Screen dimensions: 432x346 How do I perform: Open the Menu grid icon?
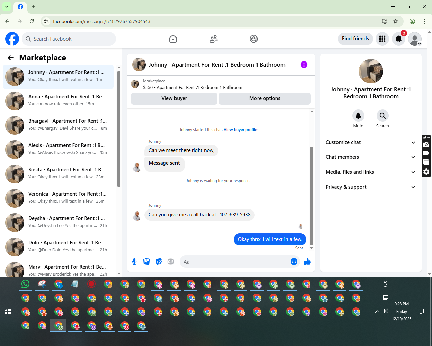coord(382,39)
